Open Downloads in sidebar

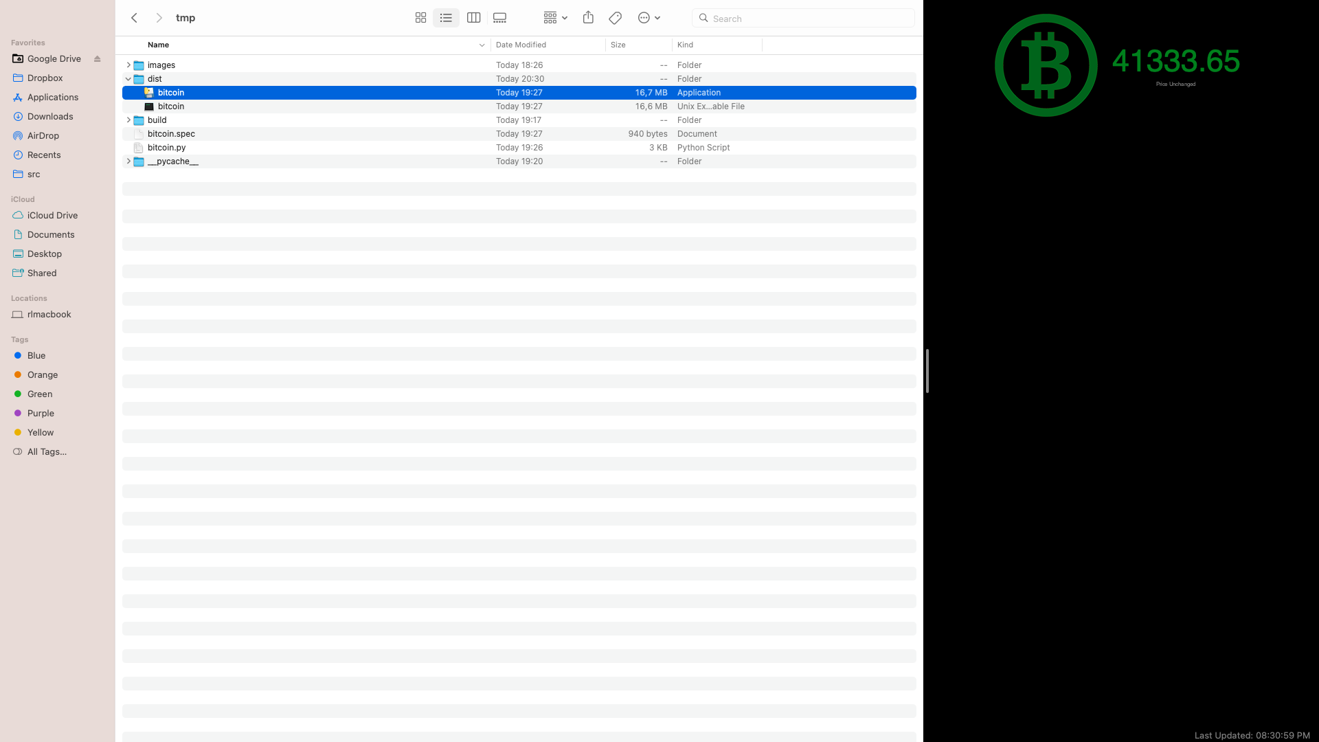tap(49, 117)
